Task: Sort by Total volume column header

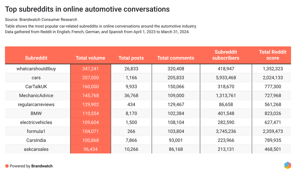Action: (x=90, y=58)
